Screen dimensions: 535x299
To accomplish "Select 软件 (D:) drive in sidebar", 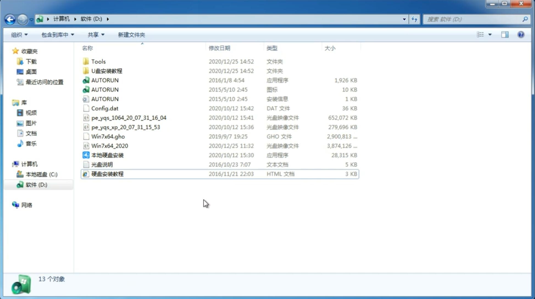I will click(x=36, y=184).
